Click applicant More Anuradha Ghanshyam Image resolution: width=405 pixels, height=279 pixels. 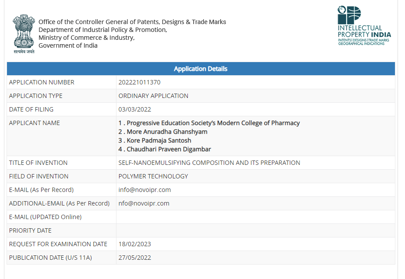tap(163, 132)
